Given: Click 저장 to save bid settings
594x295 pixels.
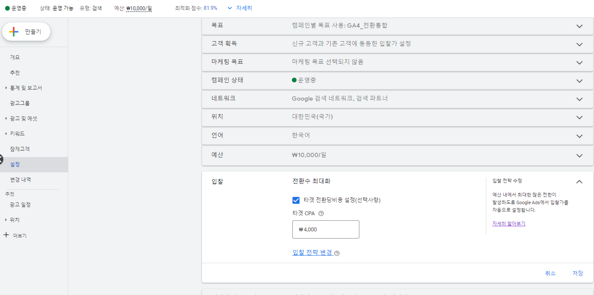Looking at the screenshot, I should pyautogui.click(x=577, y=273).
